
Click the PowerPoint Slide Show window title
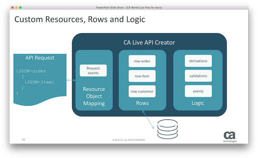129,7
